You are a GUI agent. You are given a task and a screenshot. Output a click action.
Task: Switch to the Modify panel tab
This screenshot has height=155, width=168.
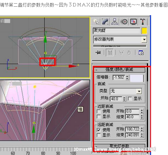coord(105,21)
